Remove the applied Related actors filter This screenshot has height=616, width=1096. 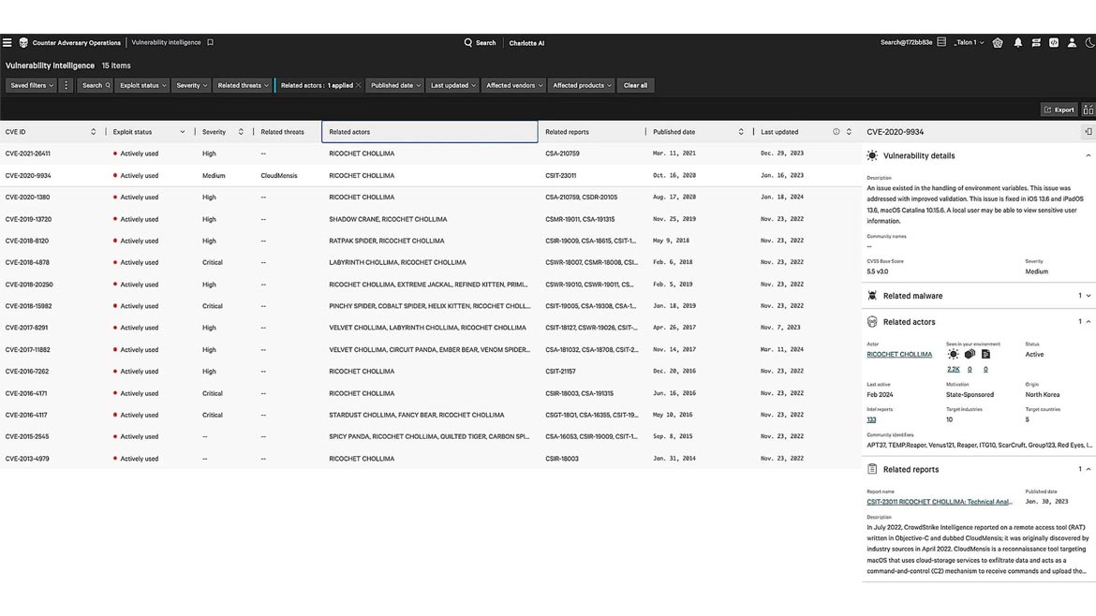pos(359,85)
